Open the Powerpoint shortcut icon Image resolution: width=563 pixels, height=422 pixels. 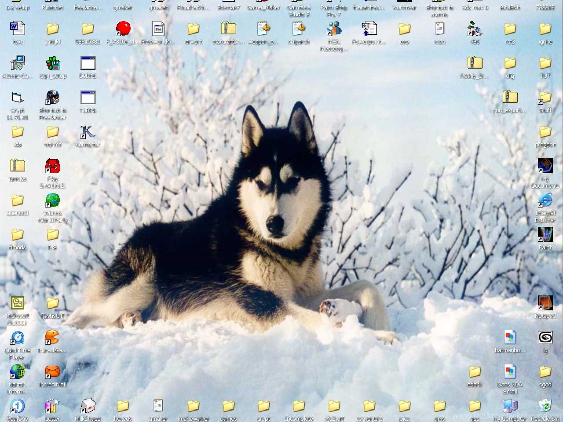pyautogui.click(x=369, y=29)
